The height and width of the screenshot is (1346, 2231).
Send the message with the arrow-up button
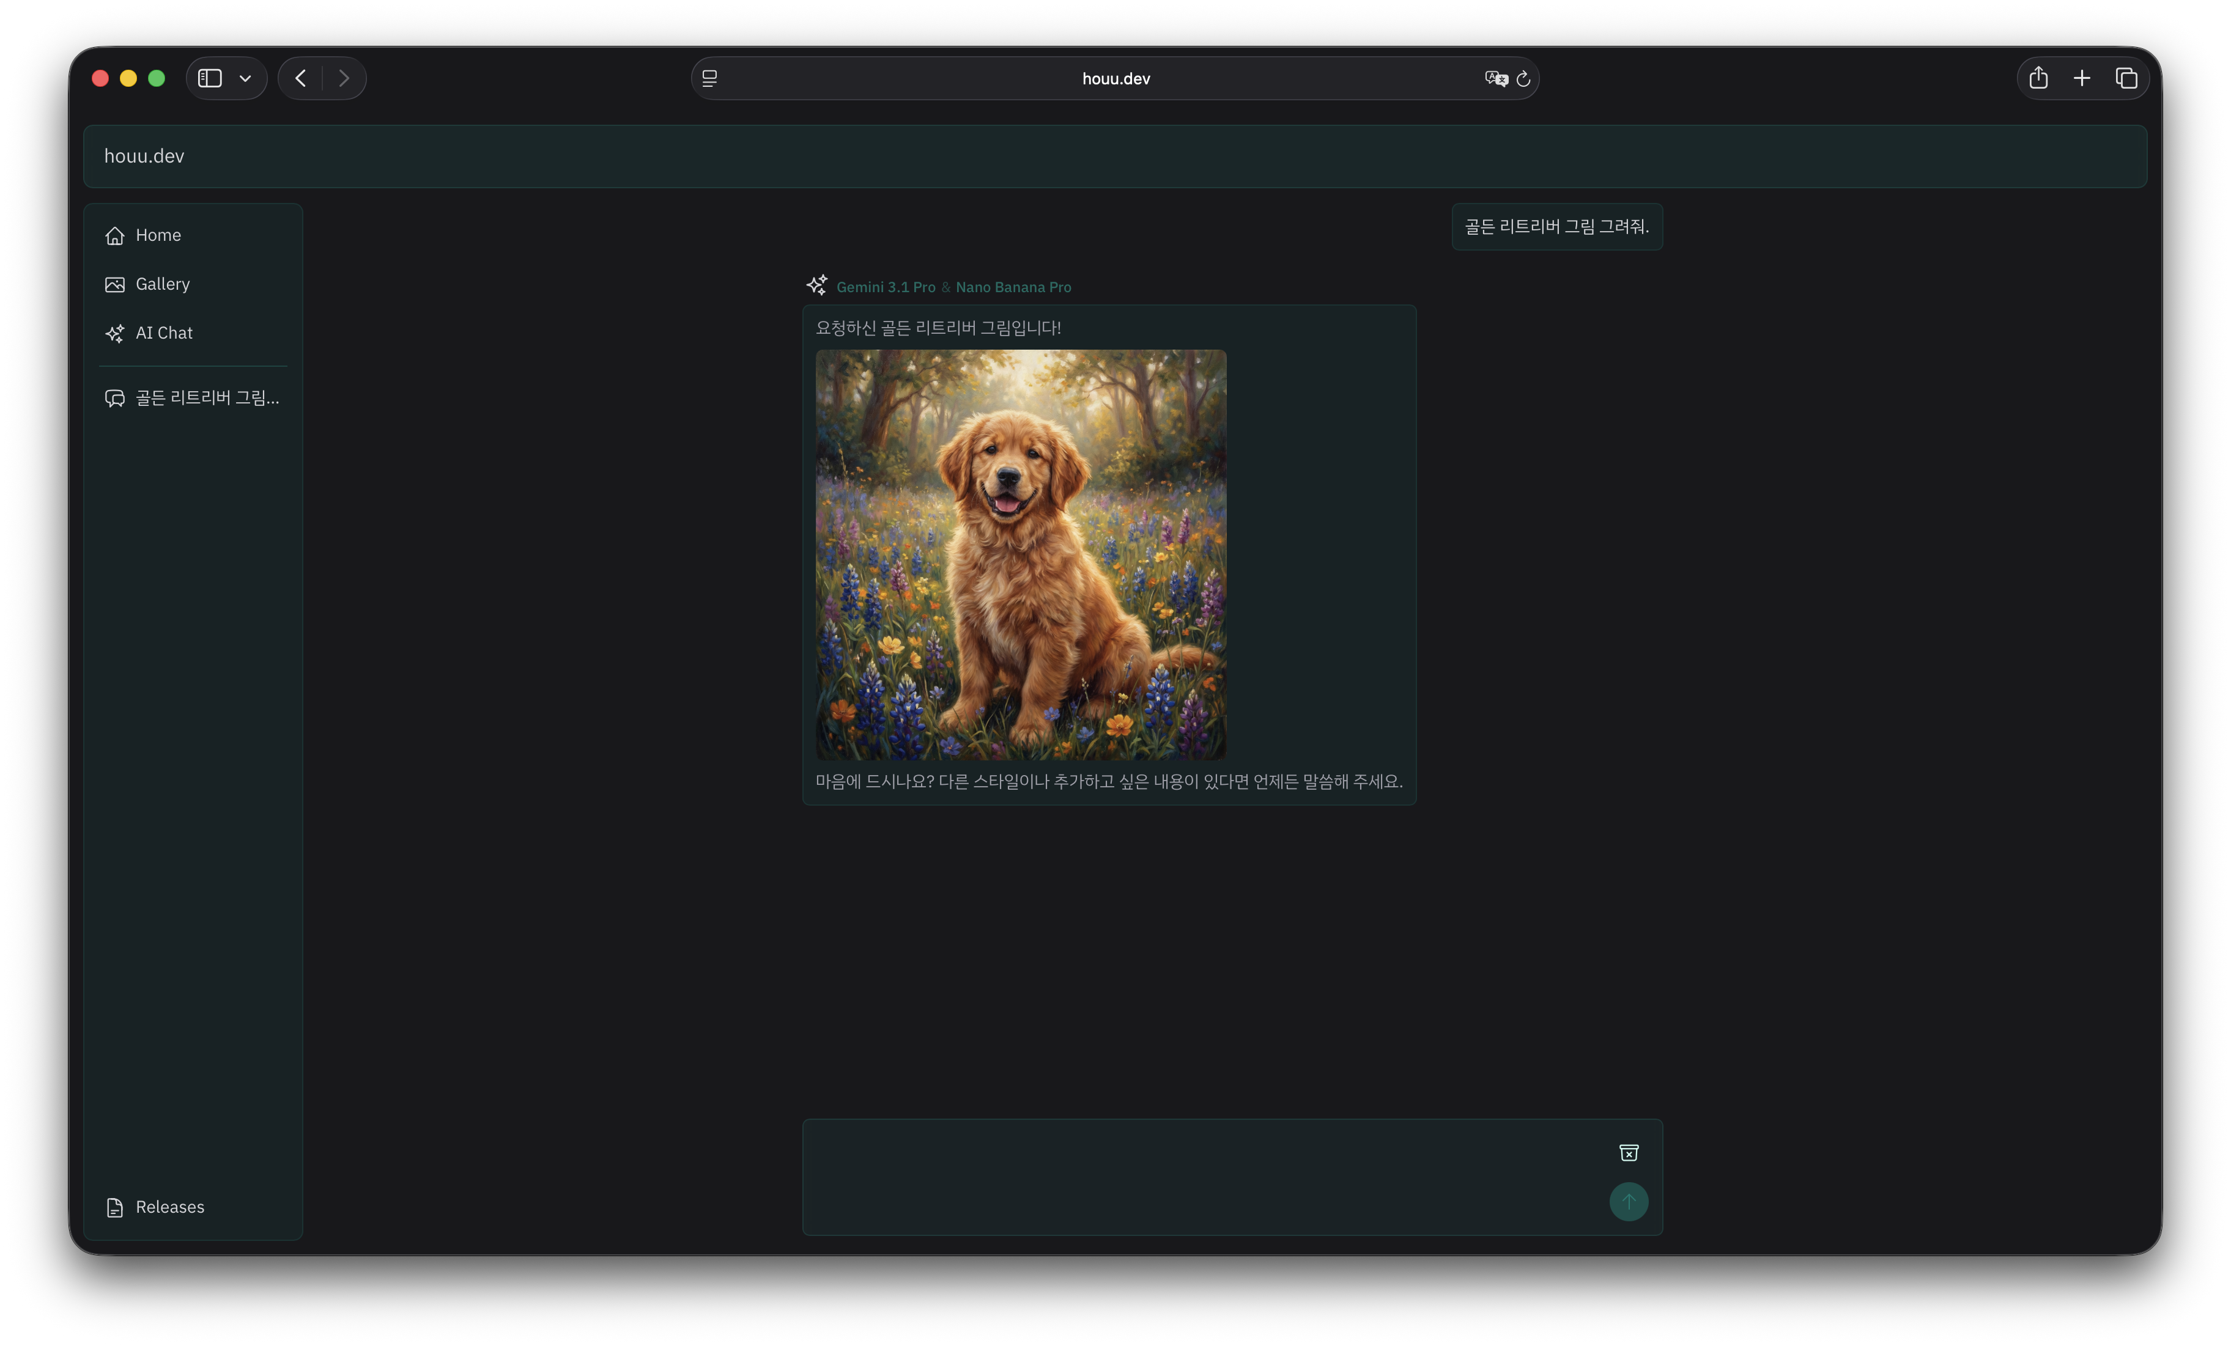[1629, 1202]
